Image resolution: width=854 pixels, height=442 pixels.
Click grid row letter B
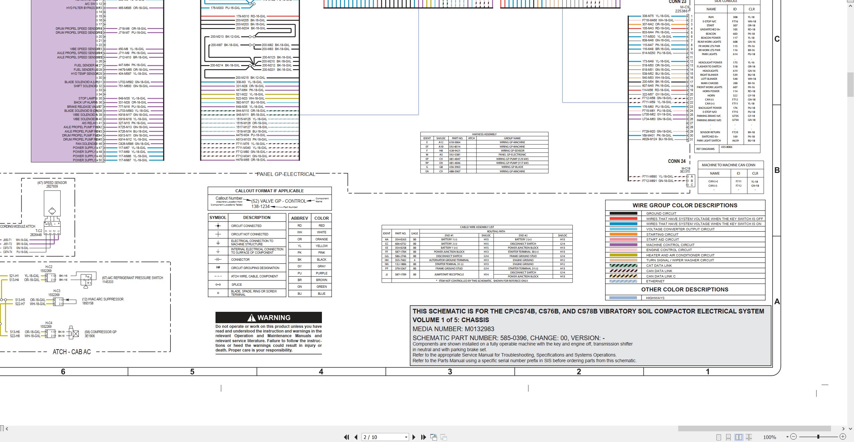777,170
